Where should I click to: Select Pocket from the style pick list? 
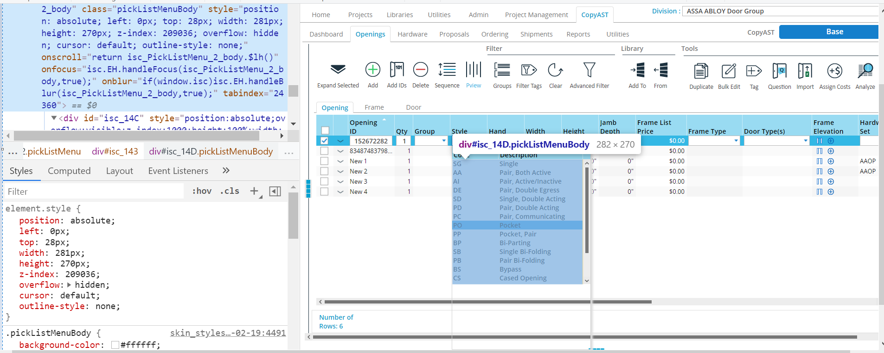pyautogui.click(x=510, y=225)
